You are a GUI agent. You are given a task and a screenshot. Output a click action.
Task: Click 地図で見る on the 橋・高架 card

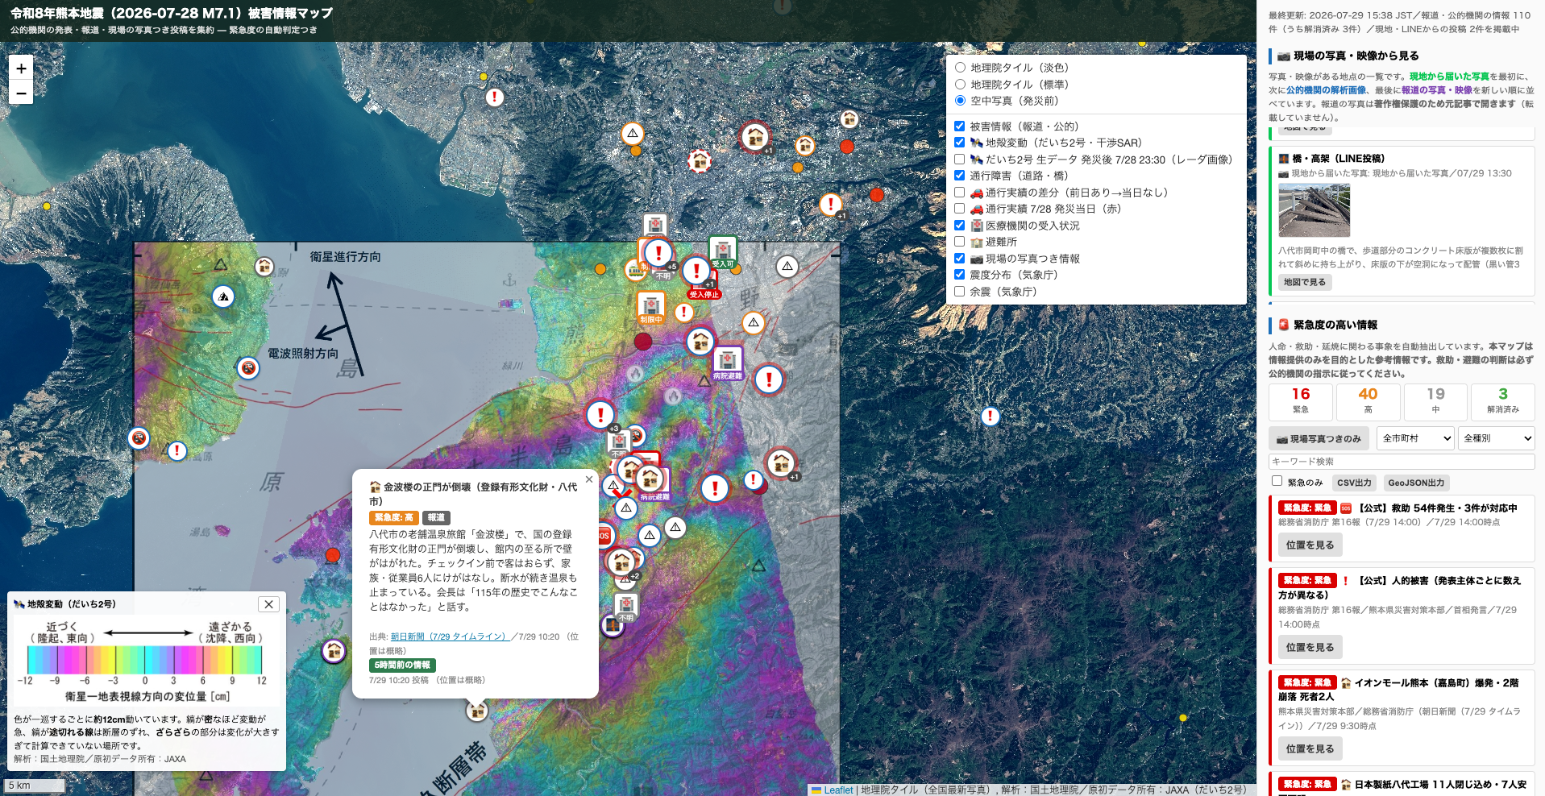point(1305,282)
